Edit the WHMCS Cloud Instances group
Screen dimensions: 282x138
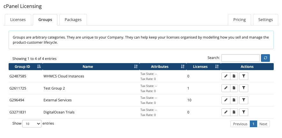click(226, 76)
